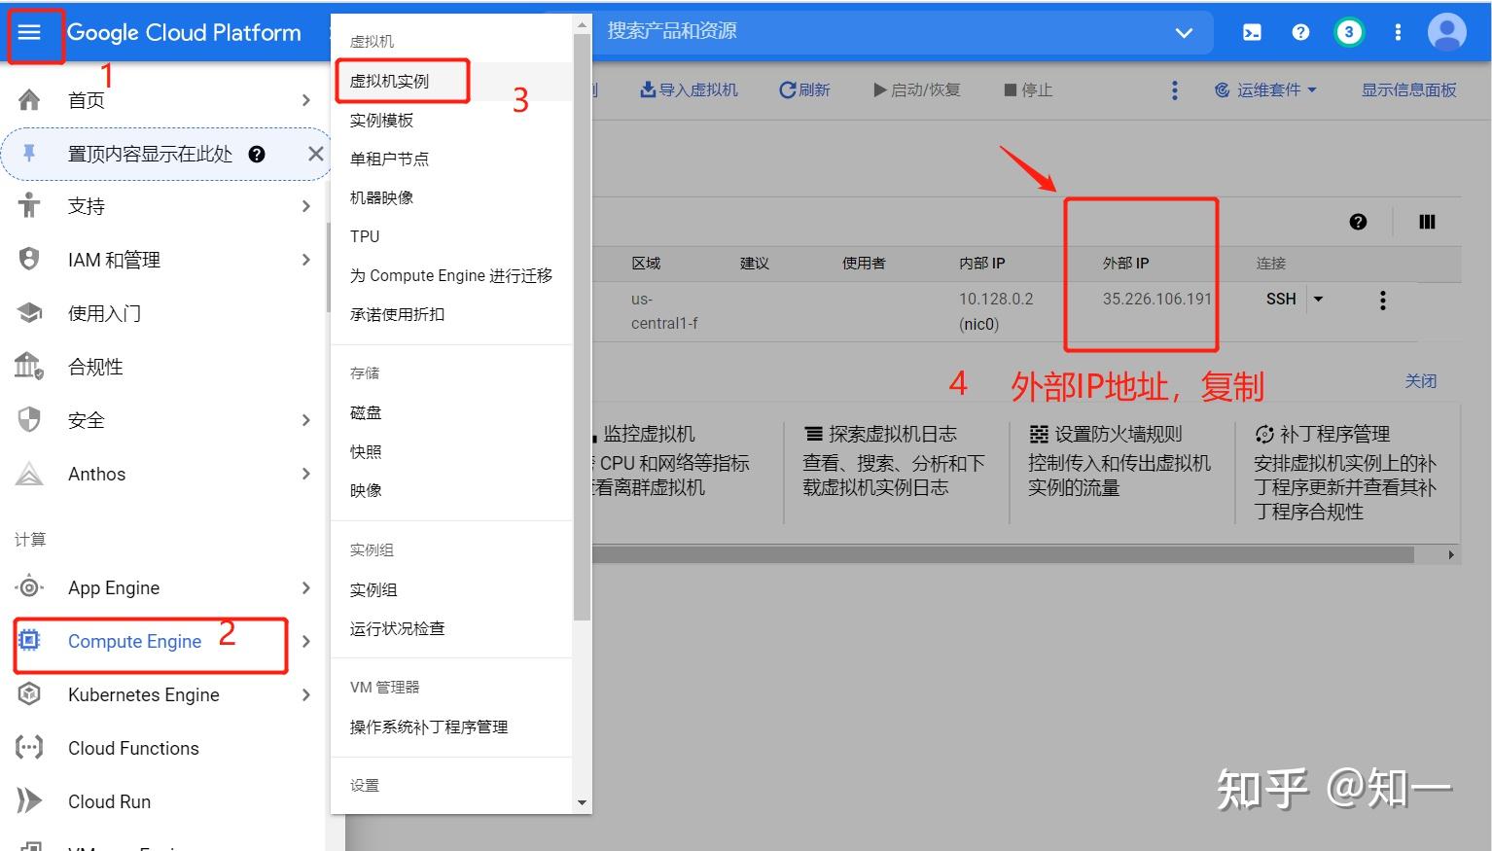
Task: Click the submenu vertical scrollbar
Action: [582, 327]
